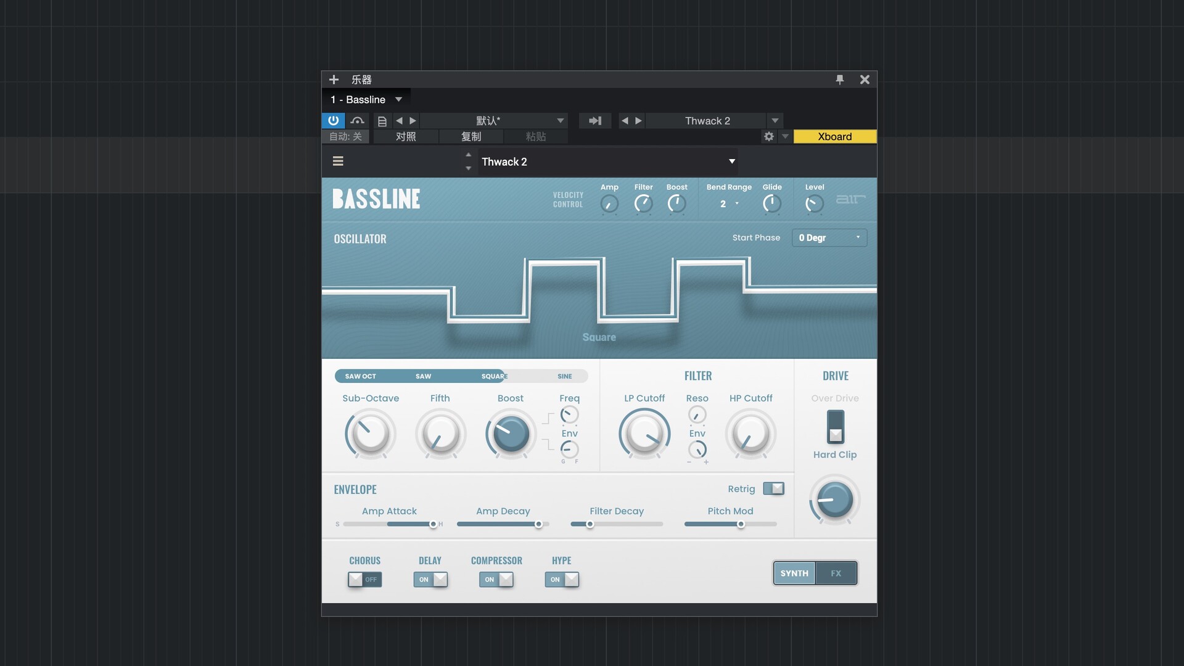Pin the instrument window
The height and width of the screenshot is (666, 1184).
(x=839, y=80)
